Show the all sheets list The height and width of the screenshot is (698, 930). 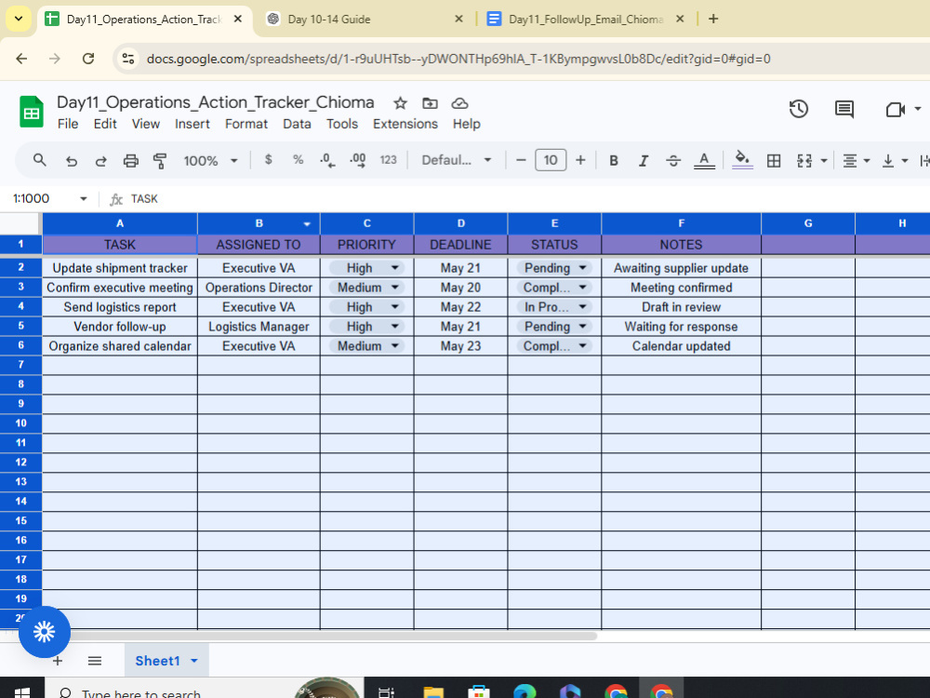click(x=95, y=661)
